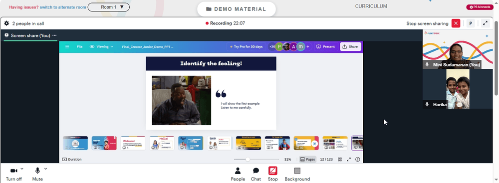Follow the switch to alternate room link
Screen dimensions: 499x183
point(63,7)
